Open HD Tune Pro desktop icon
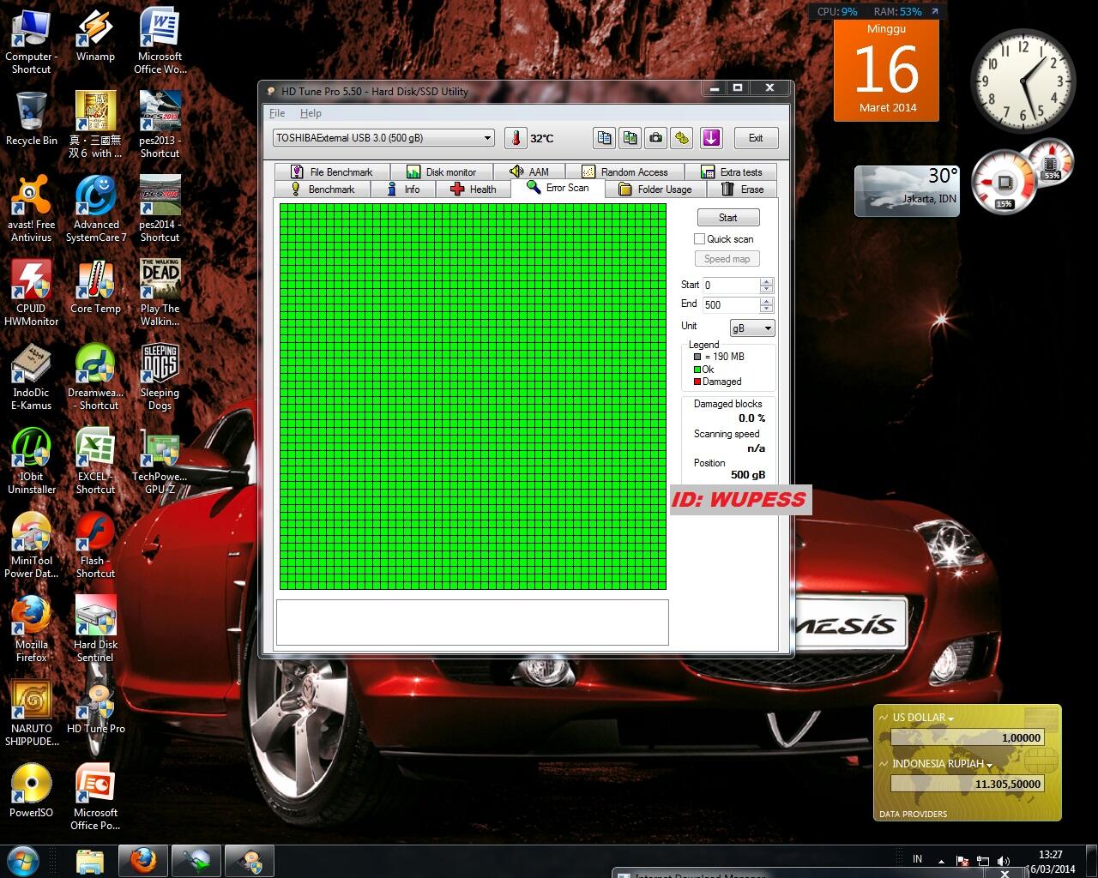Image resolution: width=1098 pixels, height=878 pixels. [96, 707]
